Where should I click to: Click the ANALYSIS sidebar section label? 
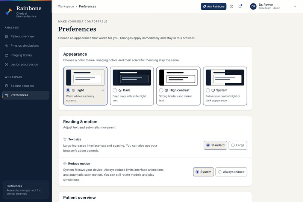click(x=12, y=27)
